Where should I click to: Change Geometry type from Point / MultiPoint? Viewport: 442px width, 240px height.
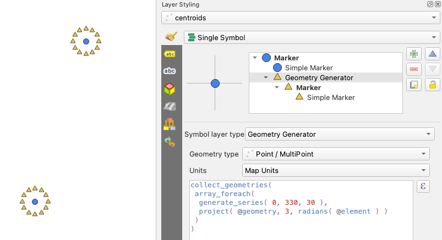(336, 154)
